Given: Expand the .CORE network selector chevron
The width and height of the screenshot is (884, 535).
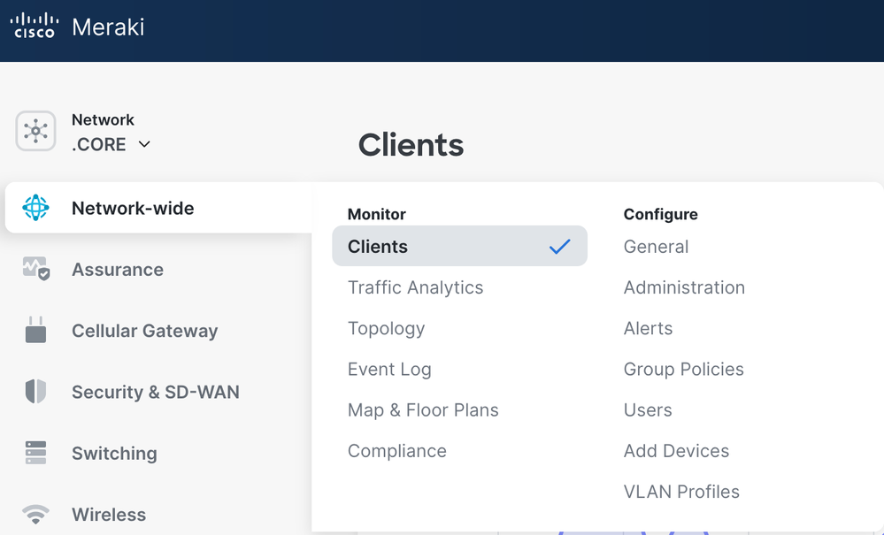Looking at the screenshot, I should click(x=144, y=144).
